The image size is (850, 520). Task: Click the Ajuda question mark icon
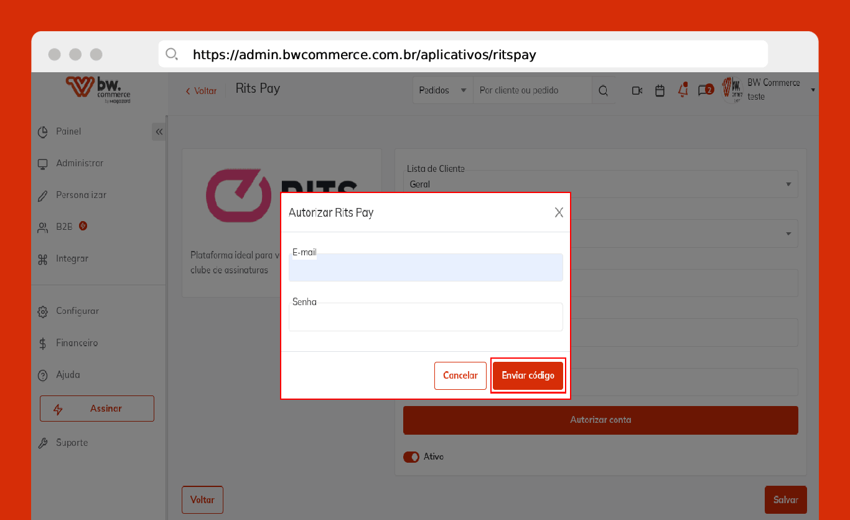[43, 376]
